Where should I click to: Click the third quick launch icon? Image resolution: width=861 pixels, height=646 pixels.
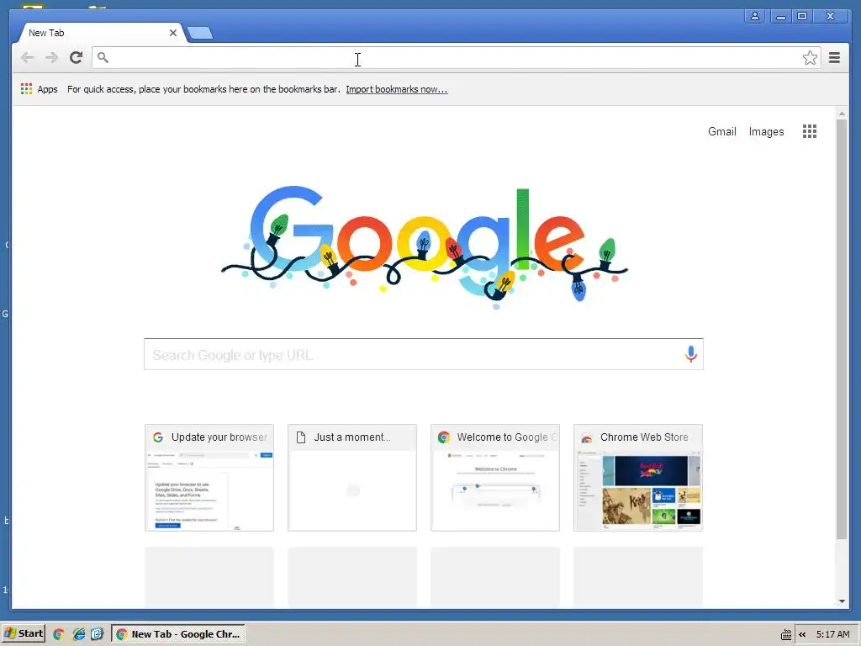98,634
